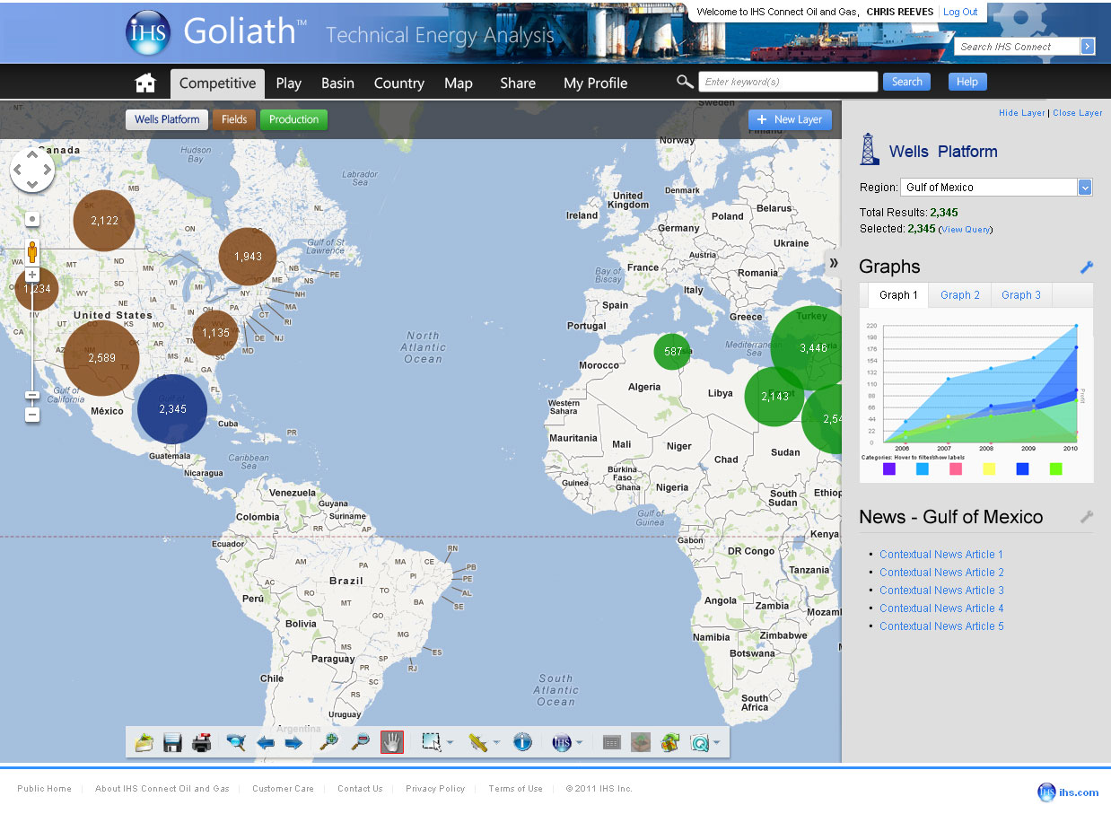Image resolution: width=1111 pixels, height=814 pixels.
Task: Choose the rectangle selection tool
Action: [x=432, y=742]
